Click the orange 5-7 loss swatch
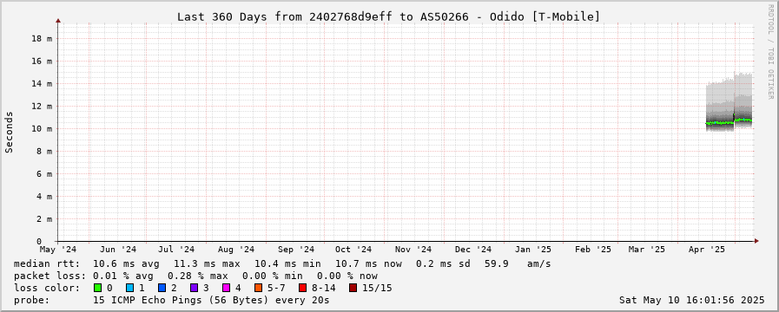The width and height of the screenshot is (779, 312). tap(258, 288)
